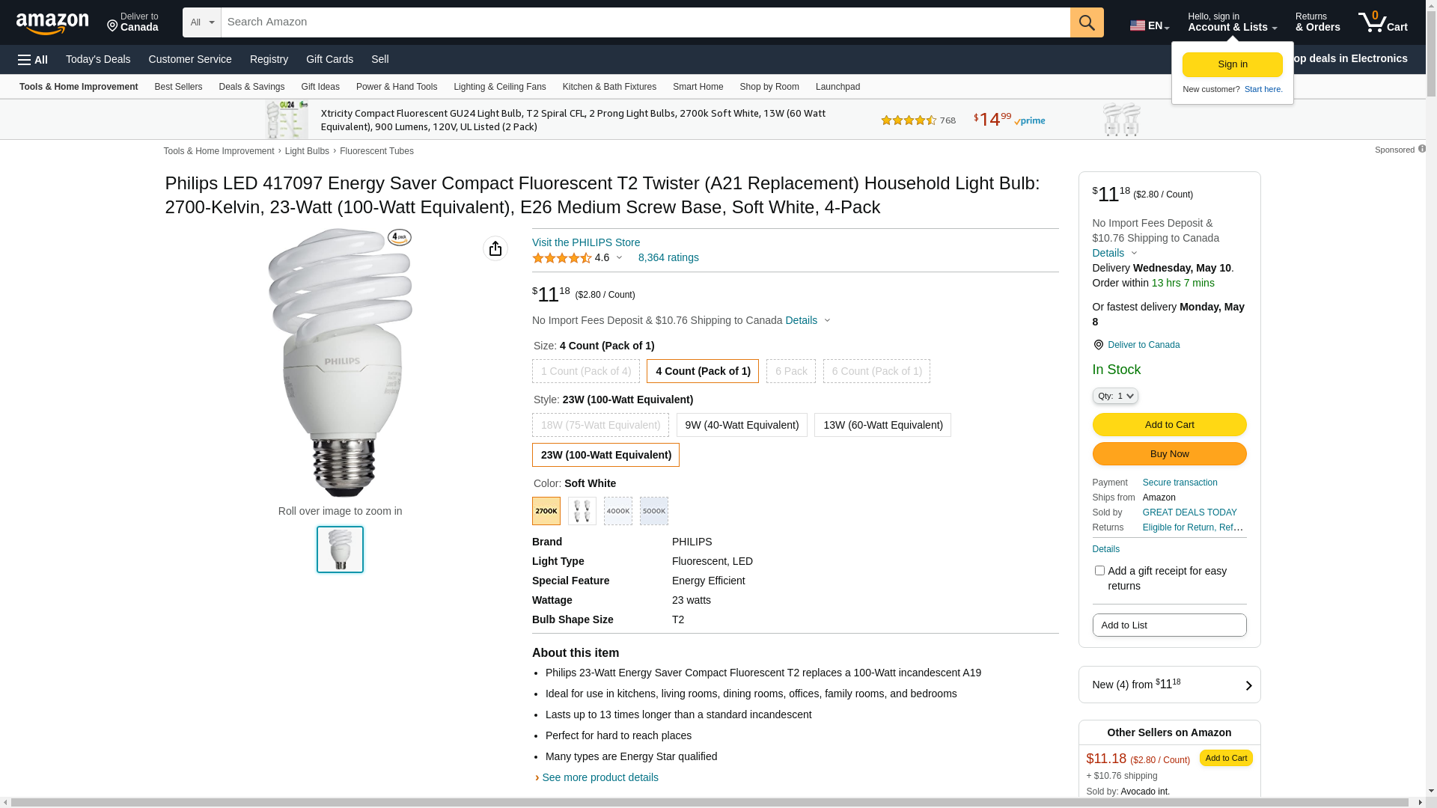Click the share icon beside product image
Viewport: 1437px width, 808px height.
[x=495, y=248]
